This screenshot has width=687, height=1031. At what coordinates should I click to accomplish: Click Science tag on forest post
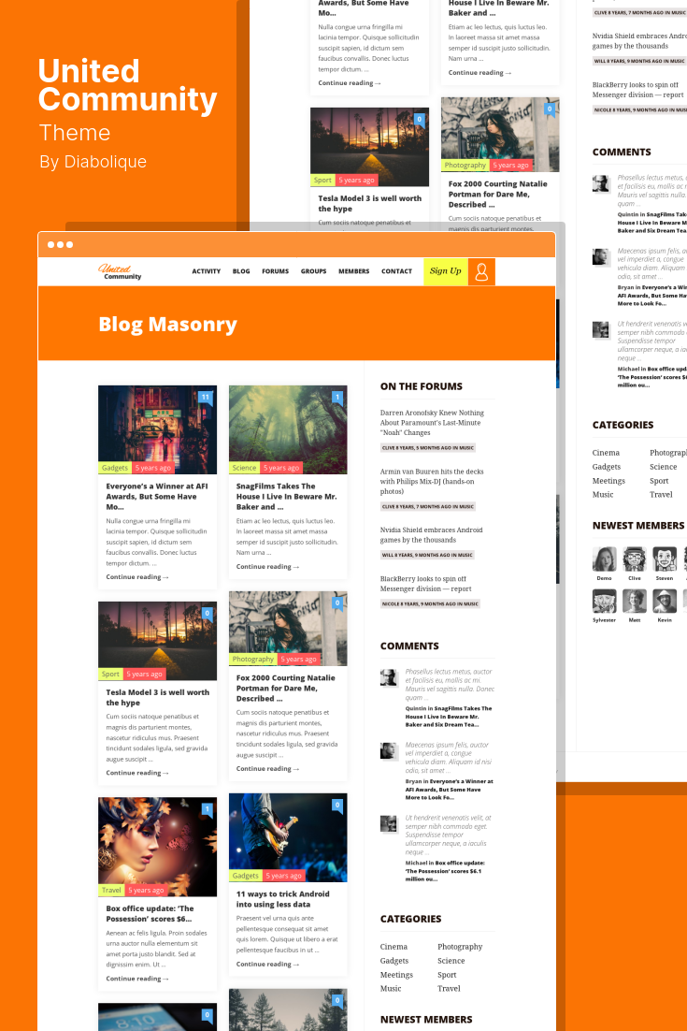(x=244, y=468)
